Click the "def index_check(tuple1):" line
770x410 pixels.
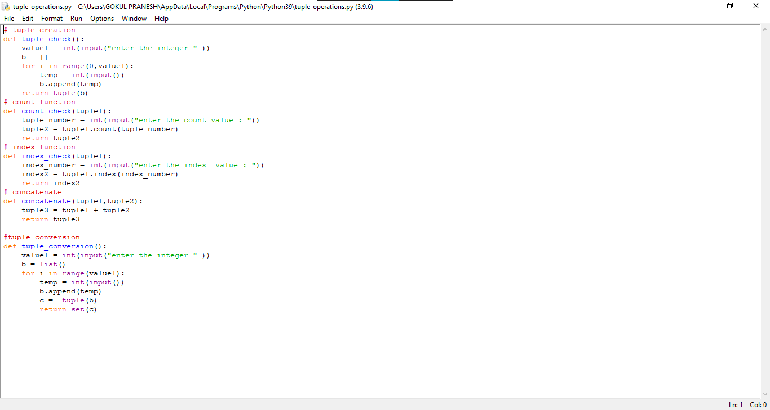(x=57, y=156)
